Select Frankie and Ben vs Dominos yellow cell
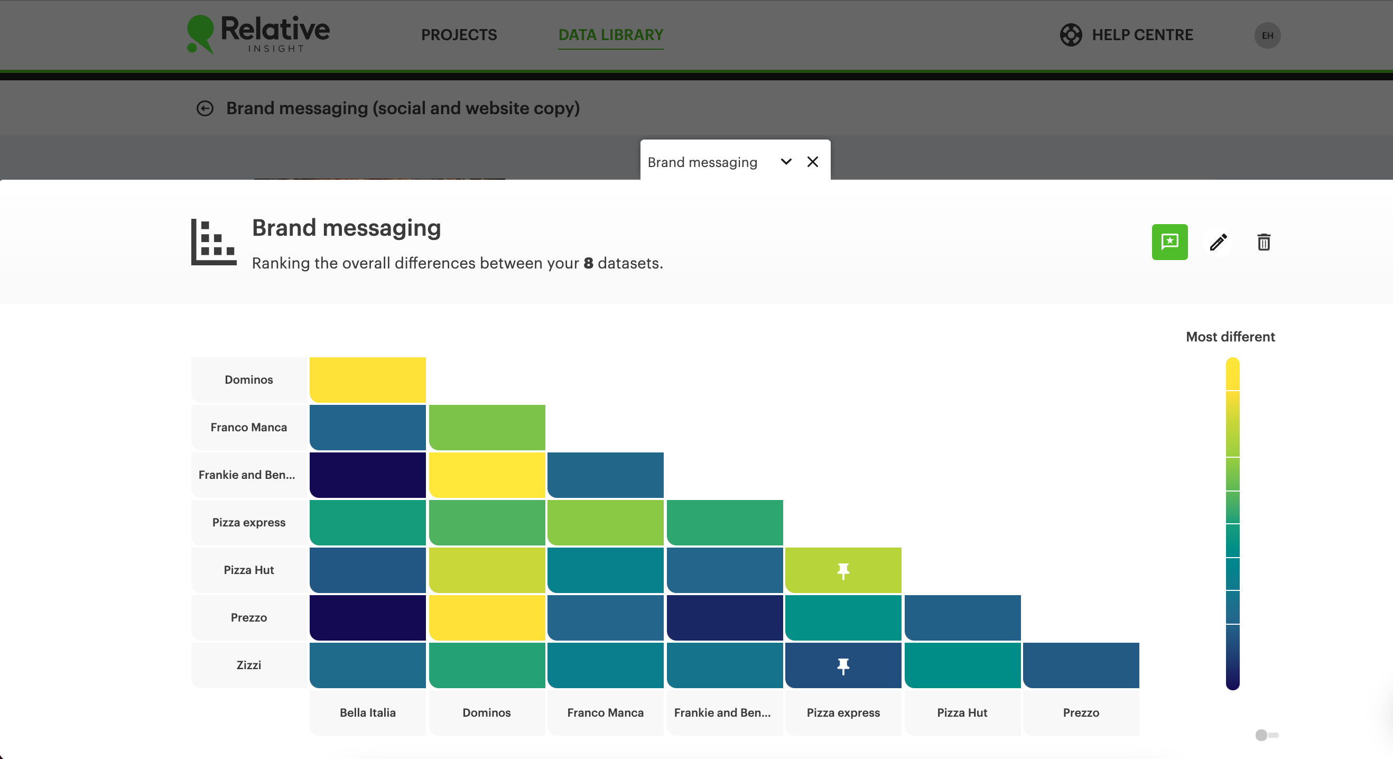1393x759 pixels. point(487,475)
